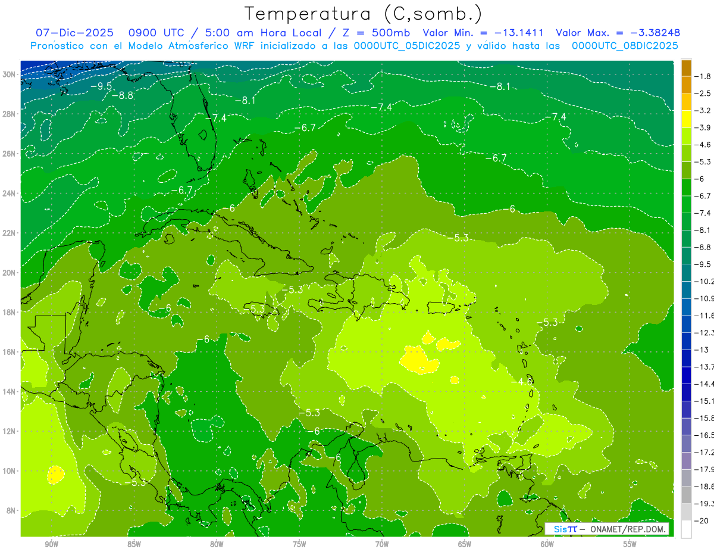
Task: Click the 80W longitude axis label
Action: [217, 544]
